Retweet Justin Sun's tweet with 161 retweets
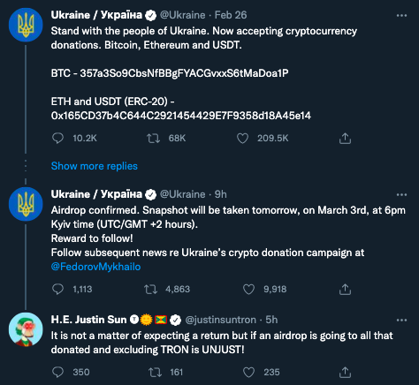Screen dimensions: 419x385 155,373
